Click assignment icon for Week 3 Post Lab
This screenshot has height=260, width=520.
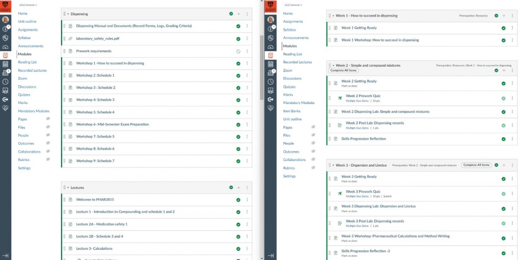pos(340,223)
